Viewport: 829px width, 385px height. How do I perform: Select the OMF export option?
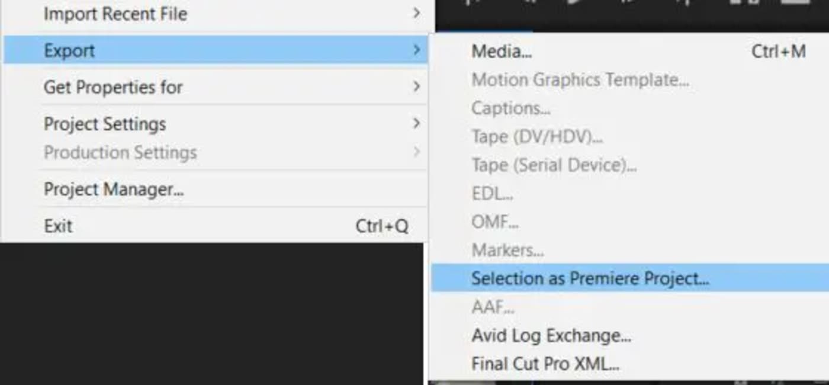tap(496, 222)
